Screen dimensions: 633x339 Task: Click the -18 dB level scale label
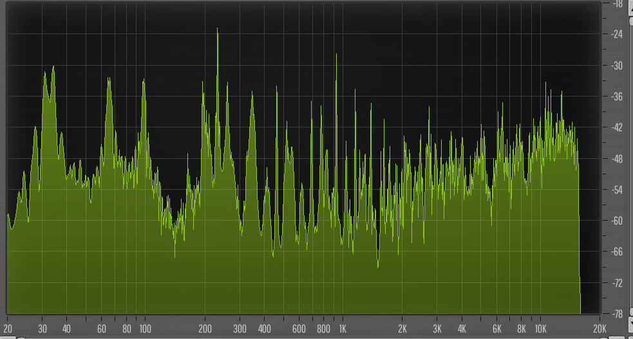coord(617,4)
